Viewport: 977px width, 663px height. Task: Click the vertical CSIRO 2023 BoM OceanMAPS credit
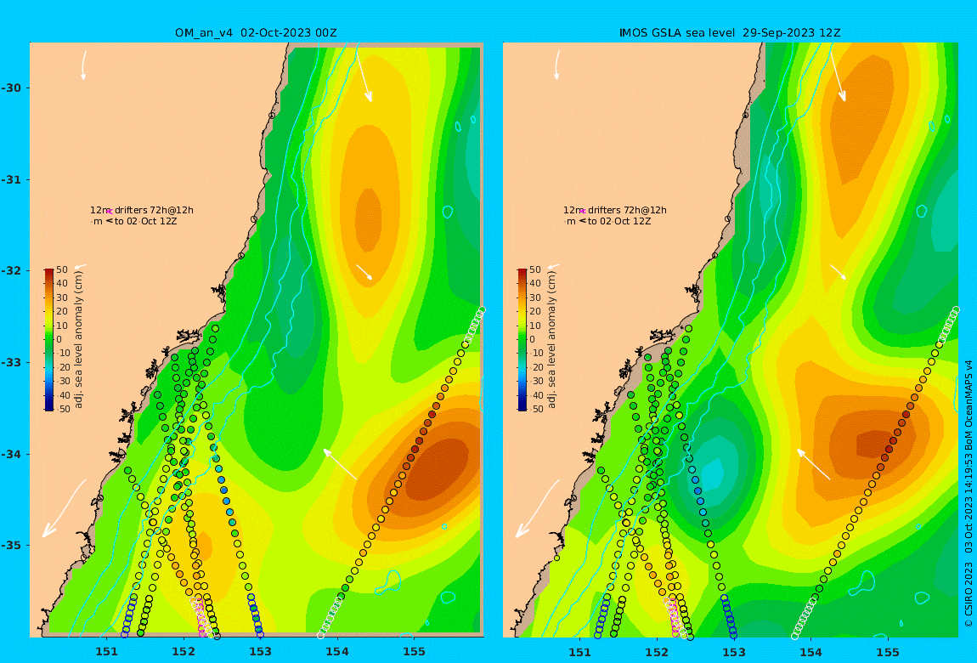(x=969, y=494)
